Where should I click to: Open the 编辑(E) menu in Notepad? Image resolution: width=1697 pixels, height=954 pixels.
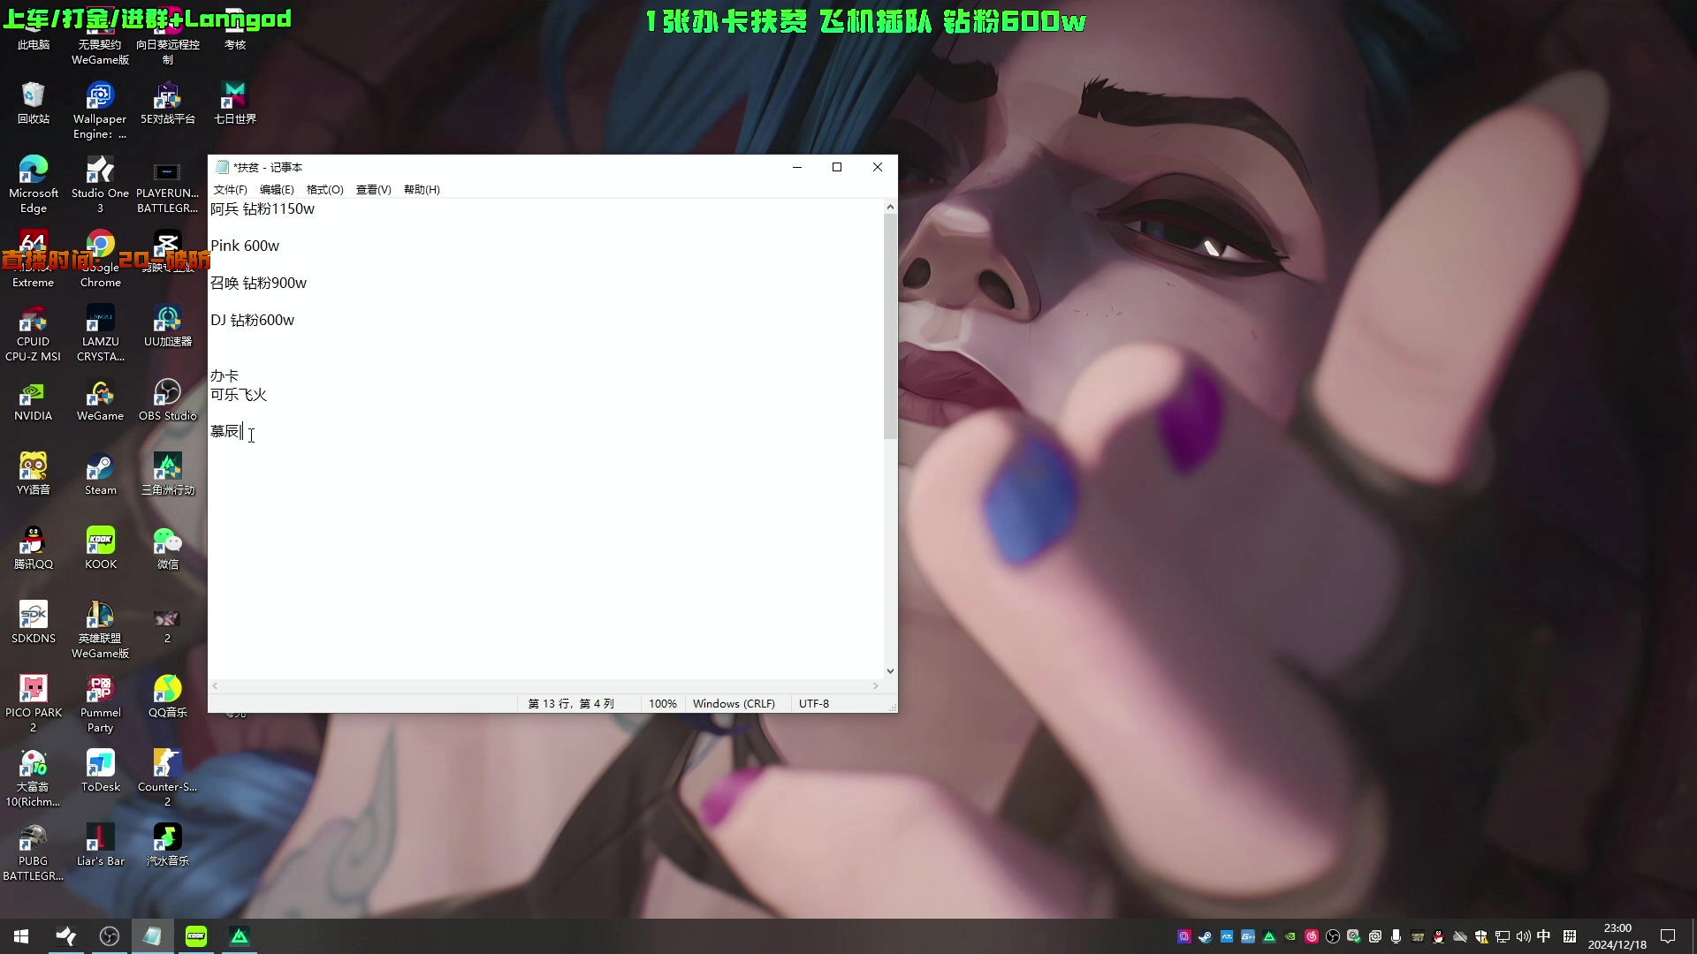pos(277,190)
